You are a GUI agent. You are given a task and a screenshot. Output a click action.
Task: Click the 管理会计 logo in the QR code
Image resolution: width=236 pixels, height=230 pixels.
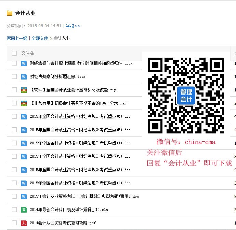pyautogui.click(x=186, y=96)
